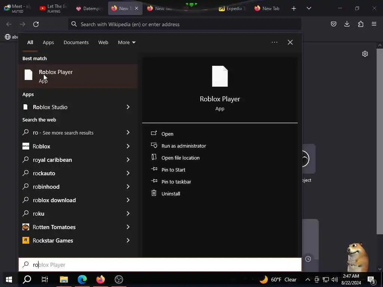Image resolution: width=383 pixels, height=287 pixels.
Task: Click the pin icon beside Pin to Start
Action: point(154,169)
